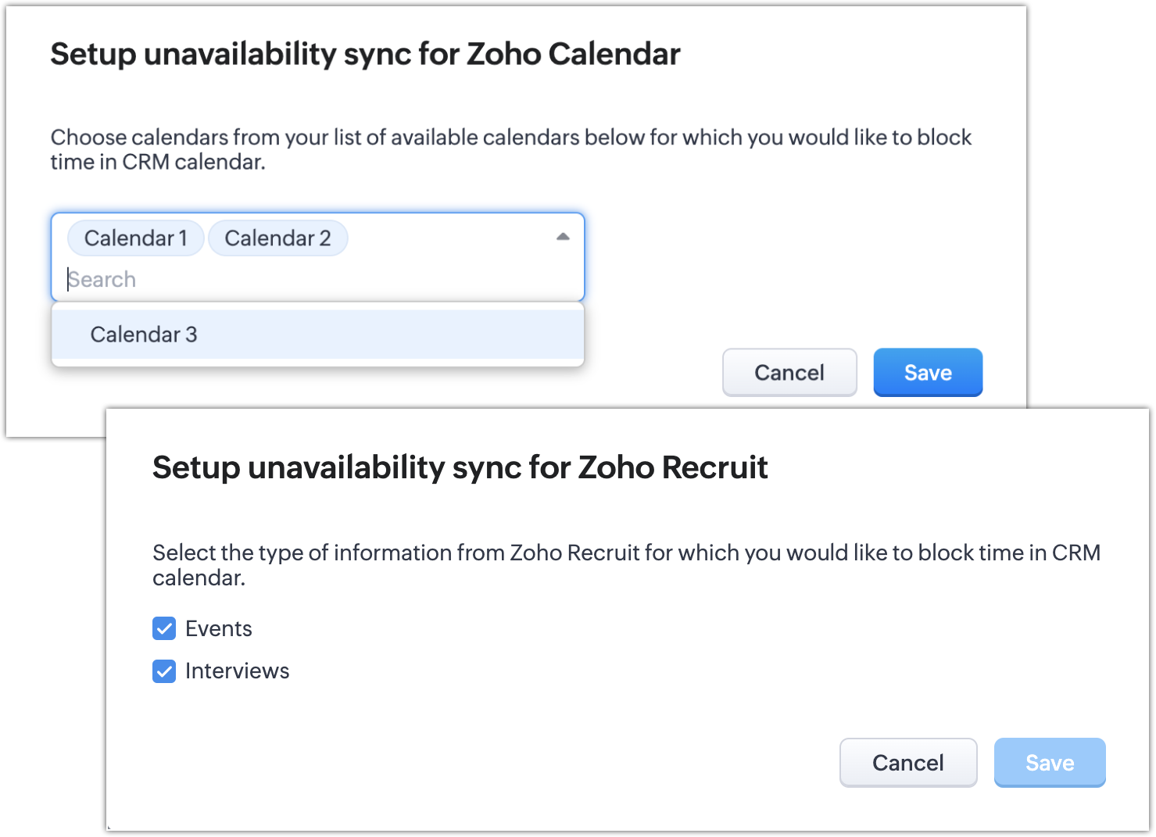This screenshot has height=837, width=1156.
Task: Collapse the calendar list dropdown arrow
Action: point(563,237)
